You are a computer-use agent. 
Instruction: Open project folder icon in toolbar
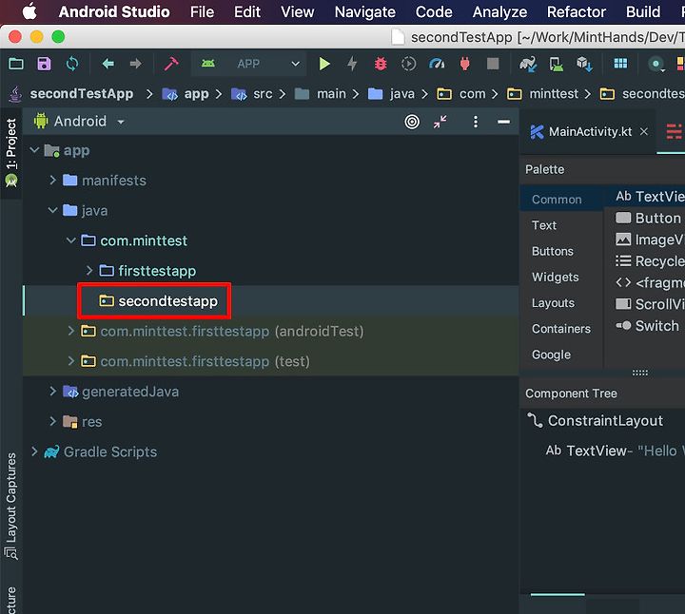pos(16,64)
